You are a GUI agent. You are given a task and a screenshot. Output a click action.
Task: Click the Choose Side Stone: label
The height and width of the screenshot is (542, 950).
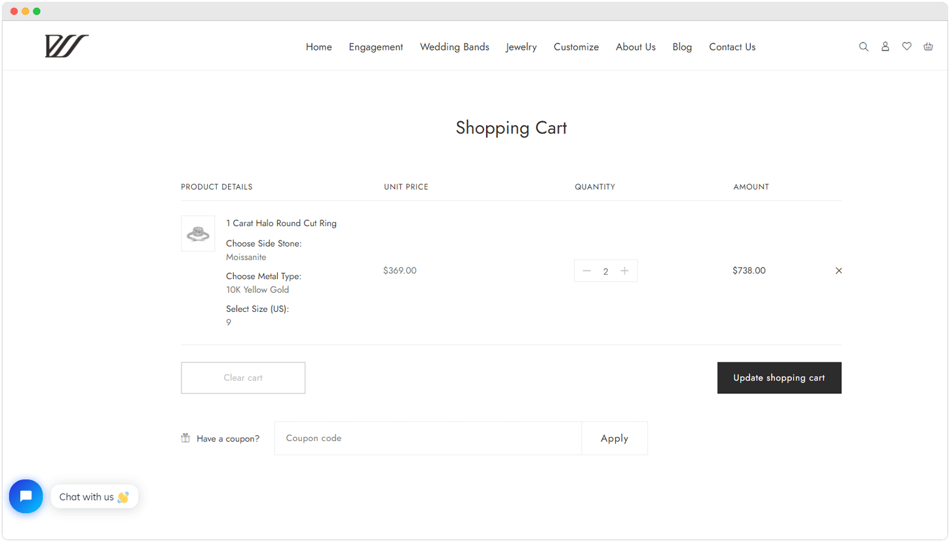[x=264, y=244]
